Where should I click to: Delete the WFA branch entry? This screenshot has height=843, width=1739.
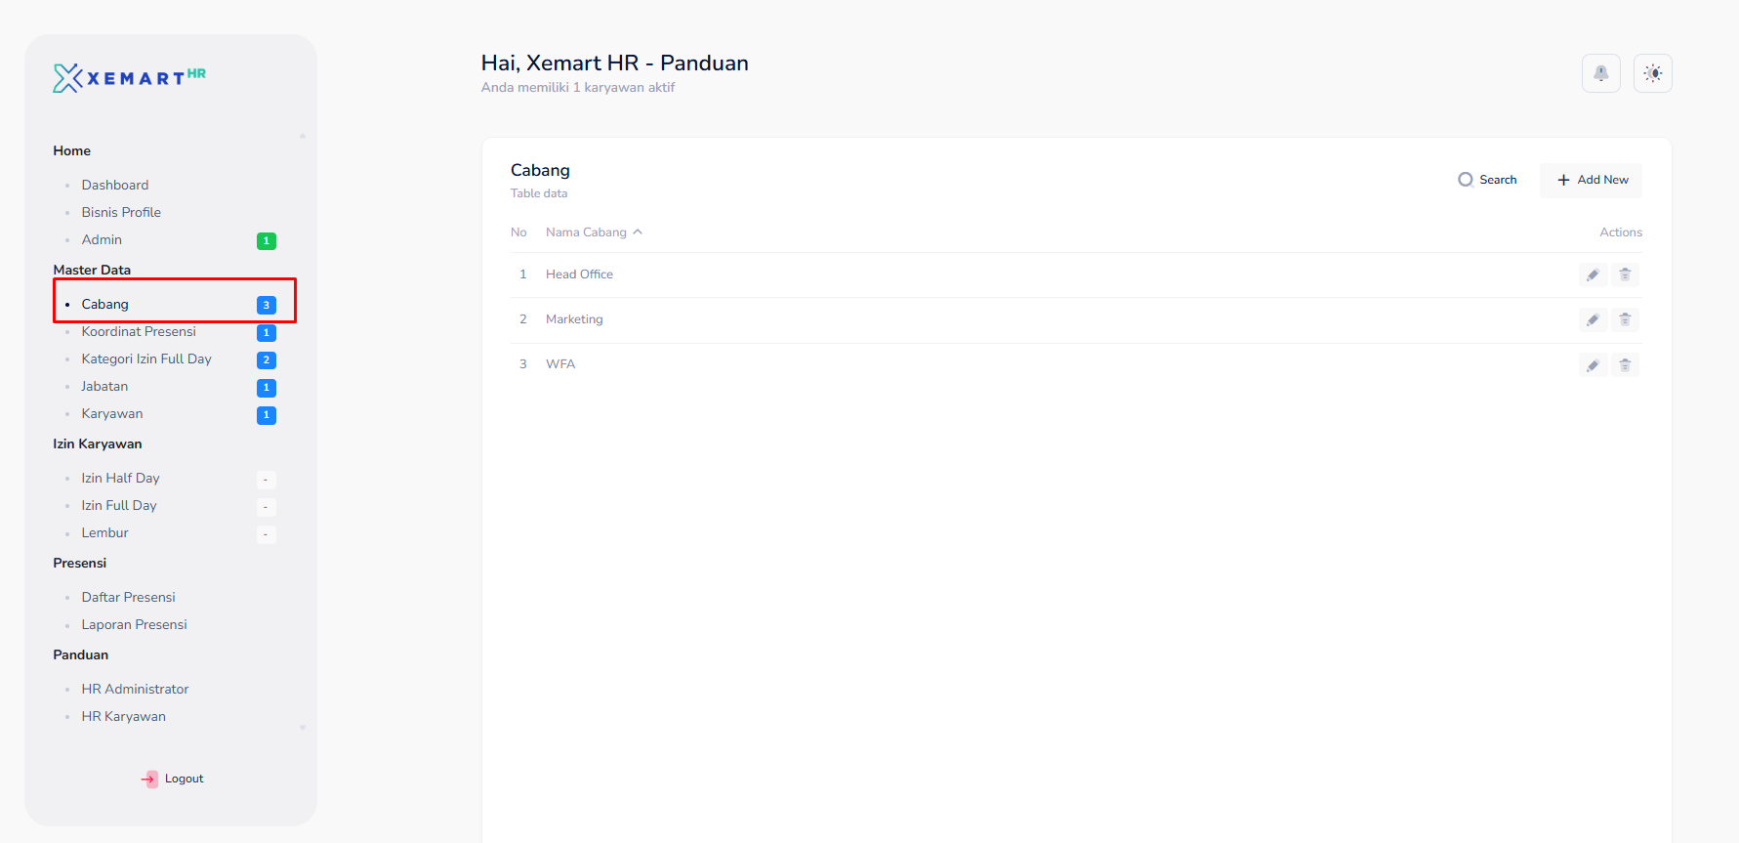[x=1625, y=365]
